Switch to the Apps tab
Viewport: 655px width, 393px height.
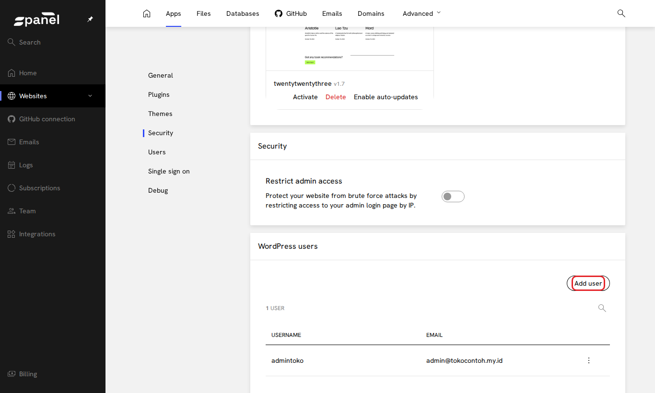(174, 13)
